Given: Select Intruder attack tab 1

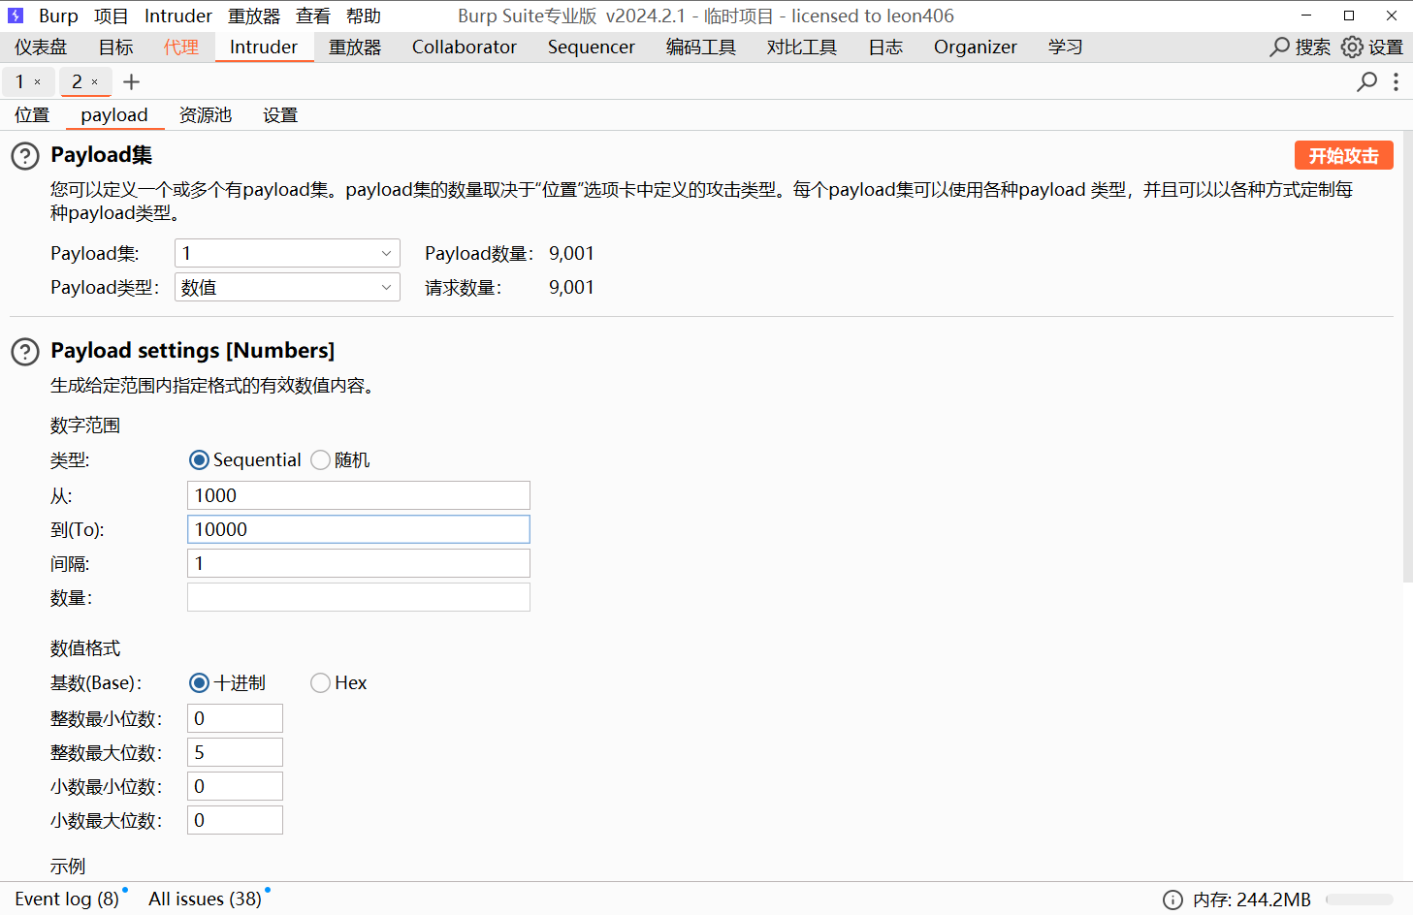Looking at the screenshot, I should pos(19,82).
